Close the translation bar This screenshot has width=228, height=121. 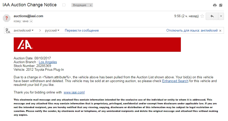220,31
